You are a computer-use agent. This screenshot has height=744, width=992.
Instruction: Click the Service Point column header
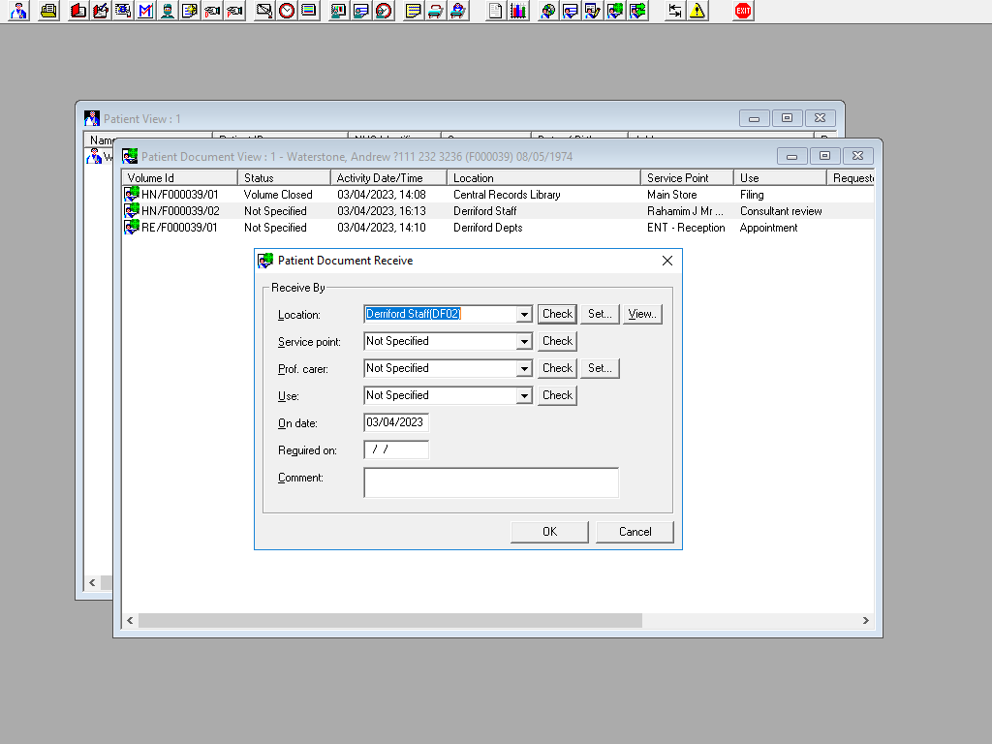coord(687,178)
